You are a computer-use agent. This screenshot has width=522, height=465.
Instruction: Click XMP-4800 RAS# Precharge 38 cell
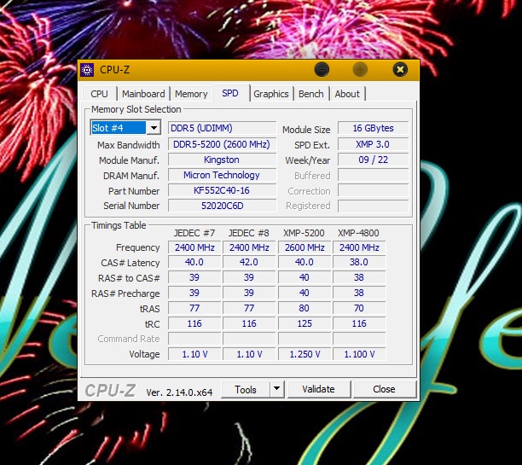point(359,293)
